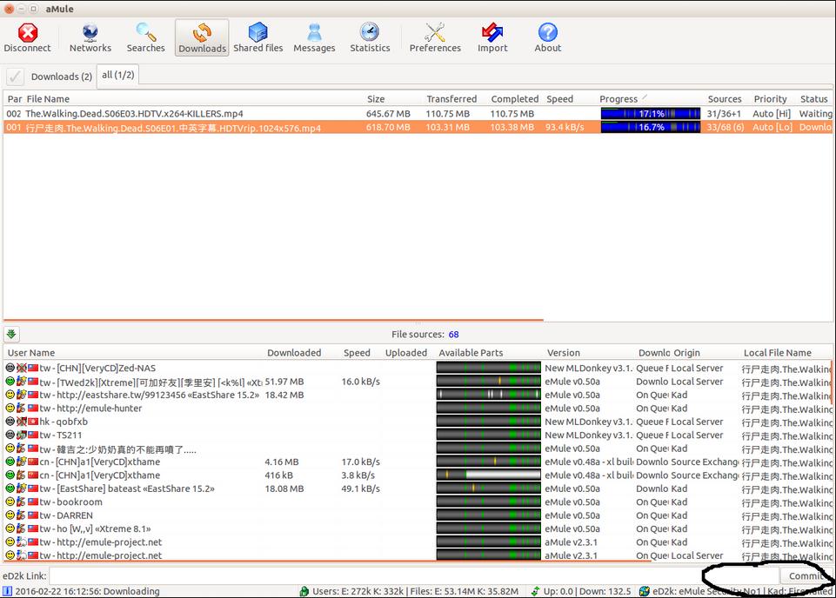Open the About dialog
The width and height of the screenshot is (836, 598).
547,38
